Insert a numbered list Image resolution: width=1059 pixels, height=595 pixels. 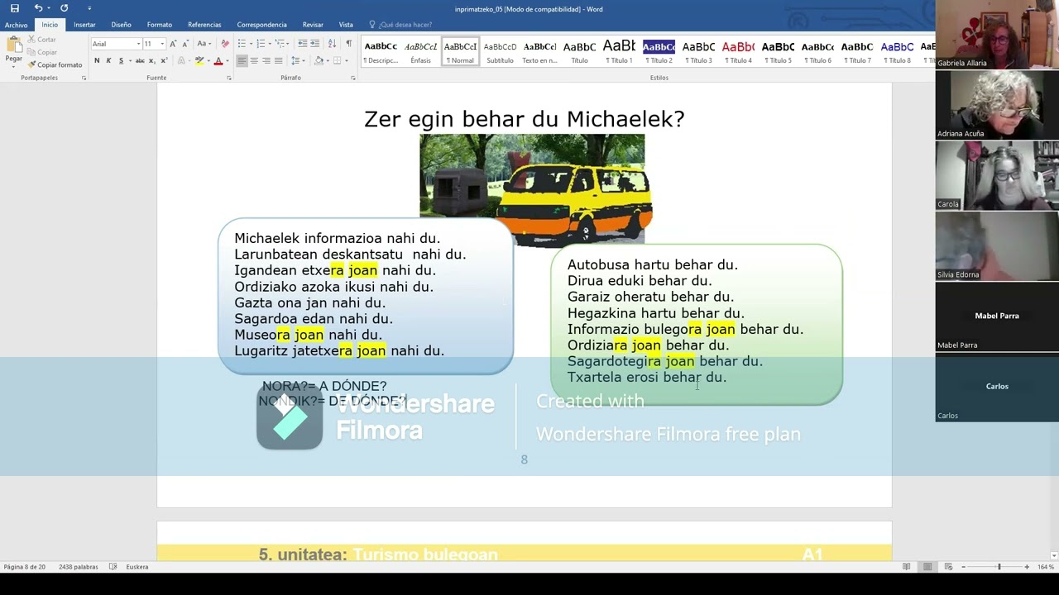261,44
